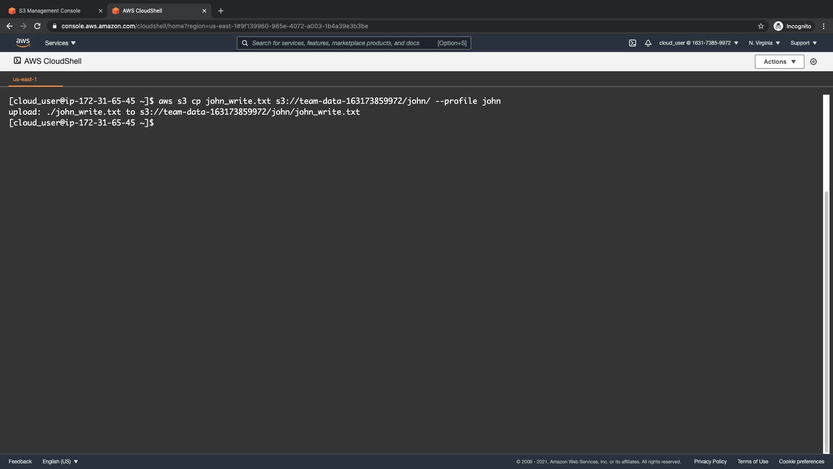
Task: Open the Privacy Policy link
Action: pyautogui.click(x=710, y=462)
